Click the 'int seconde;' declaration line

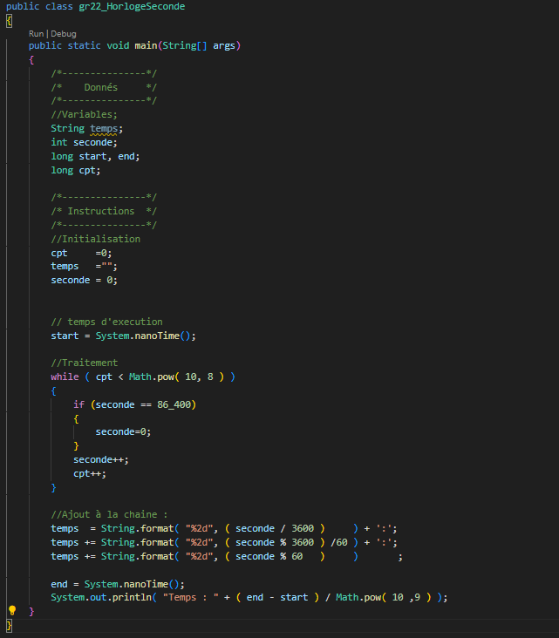coord(84,142)
